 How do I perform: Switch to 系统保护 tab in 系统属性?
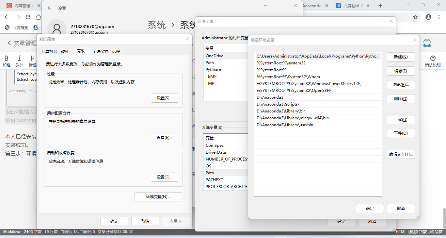[x=100, y=52]
